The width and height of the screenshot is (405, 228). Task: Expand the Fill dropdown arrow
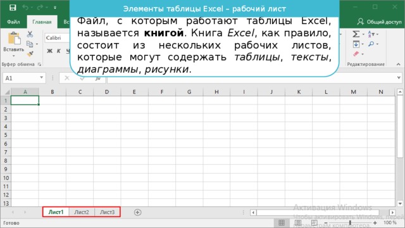tap(363, 44)
